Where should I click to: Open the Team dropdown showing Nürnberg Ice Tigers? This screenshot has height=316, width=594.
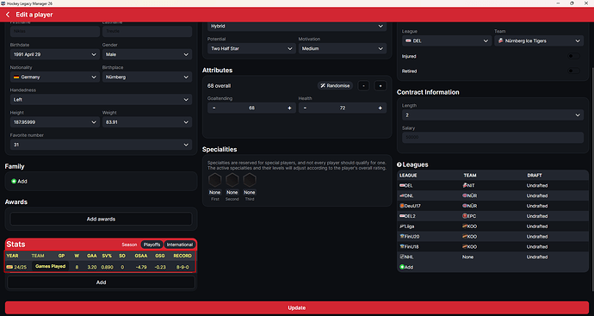539,41
